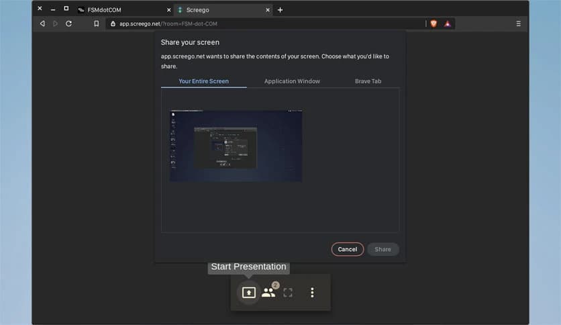Viewport: 561px width, 325px height.
Task: Click the Start Presentation icon
Action: click(249, 292)
